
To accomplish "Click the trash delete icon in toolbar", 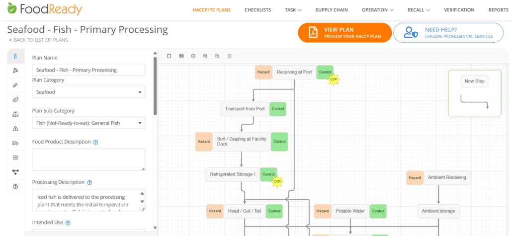I will click(x=230, y=56).
